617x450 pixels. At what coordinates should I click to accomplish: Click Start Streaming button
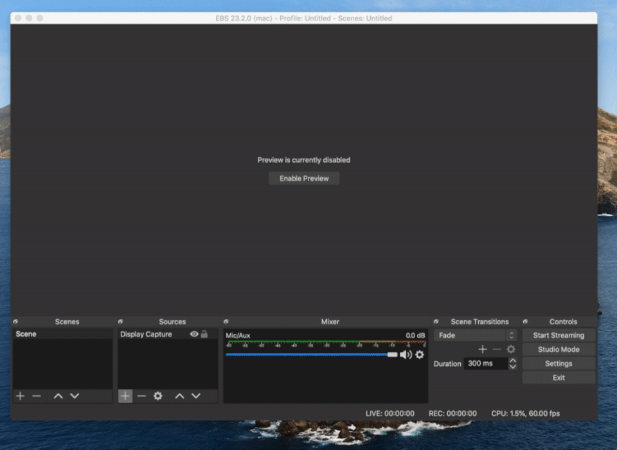click(559, 335)
